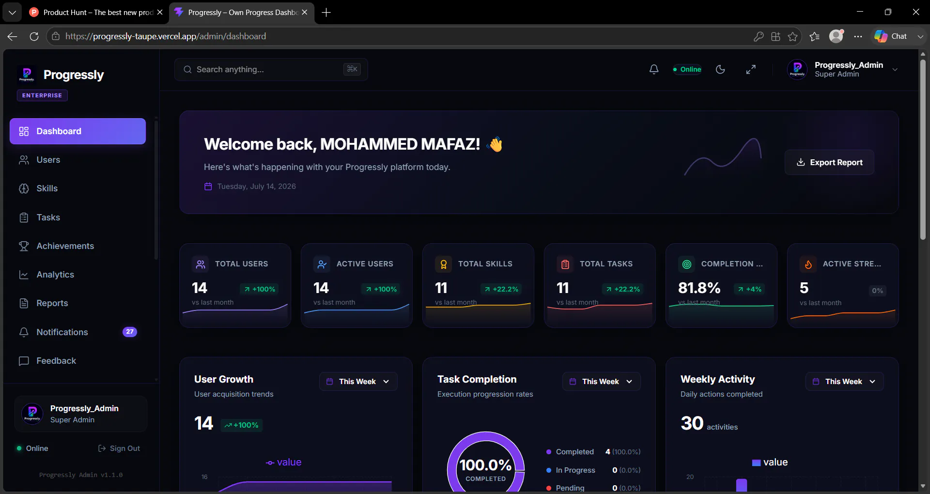This screenshot has height=494, width=930.
Task: Open the notifications bell in top bar
Action: [654, 69]
